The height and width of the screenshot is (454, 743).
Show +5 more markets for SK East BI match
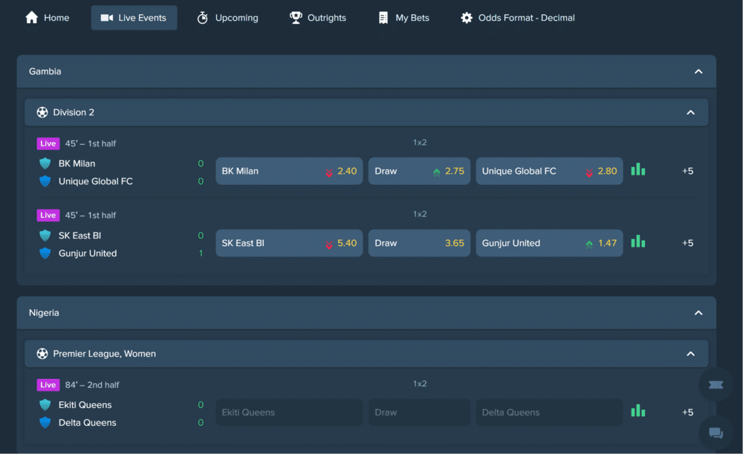click(x=687, y=243)
